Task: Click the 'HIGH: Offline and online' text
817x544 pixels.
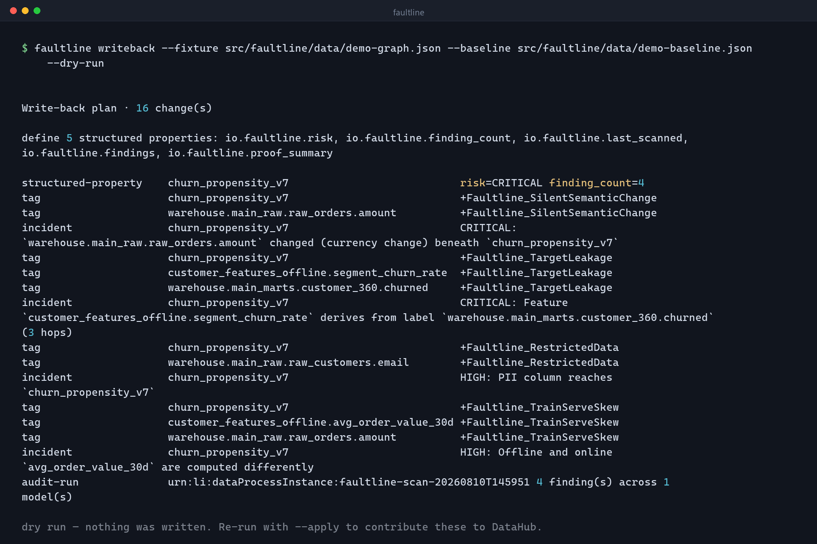Action: tap(536, 452)
